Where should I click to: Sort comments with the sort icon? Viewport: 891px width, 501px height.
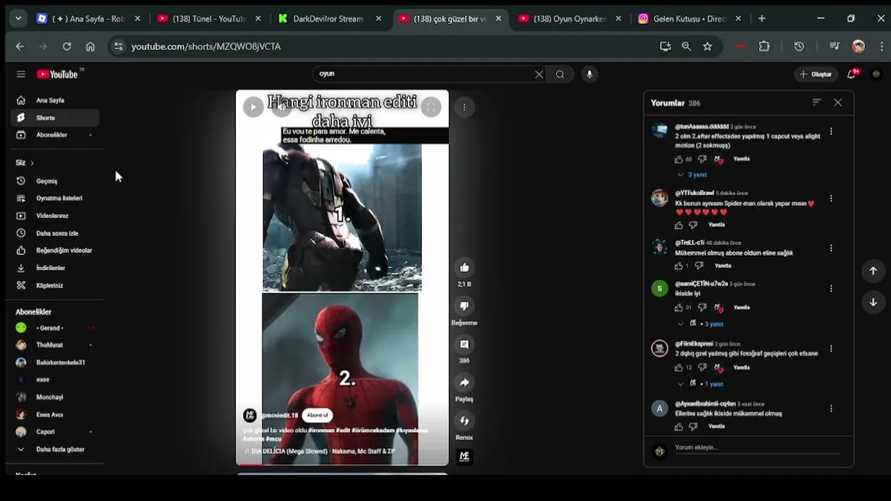[817, 102]
